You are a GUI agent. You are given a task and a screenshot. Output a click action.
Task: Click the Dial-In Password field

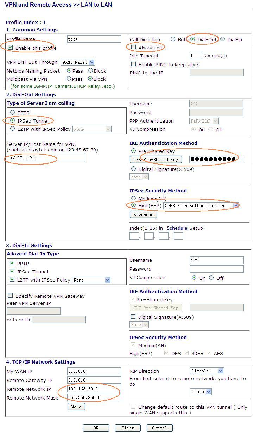click(x=217, y=269)
